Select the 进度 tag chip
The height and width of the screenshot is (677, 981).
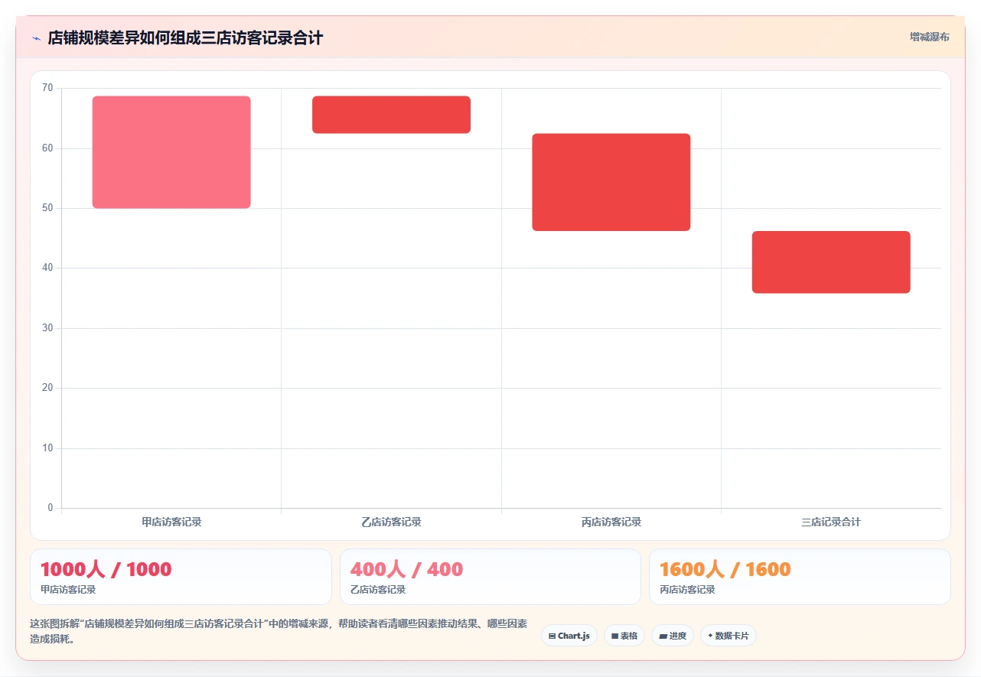pyautogui.click(x=673, y=636)
